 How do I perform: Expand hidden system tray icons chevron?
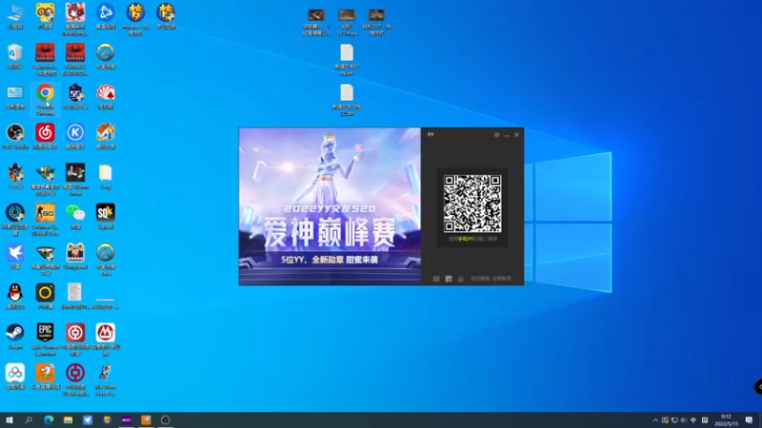click(655, 420)
